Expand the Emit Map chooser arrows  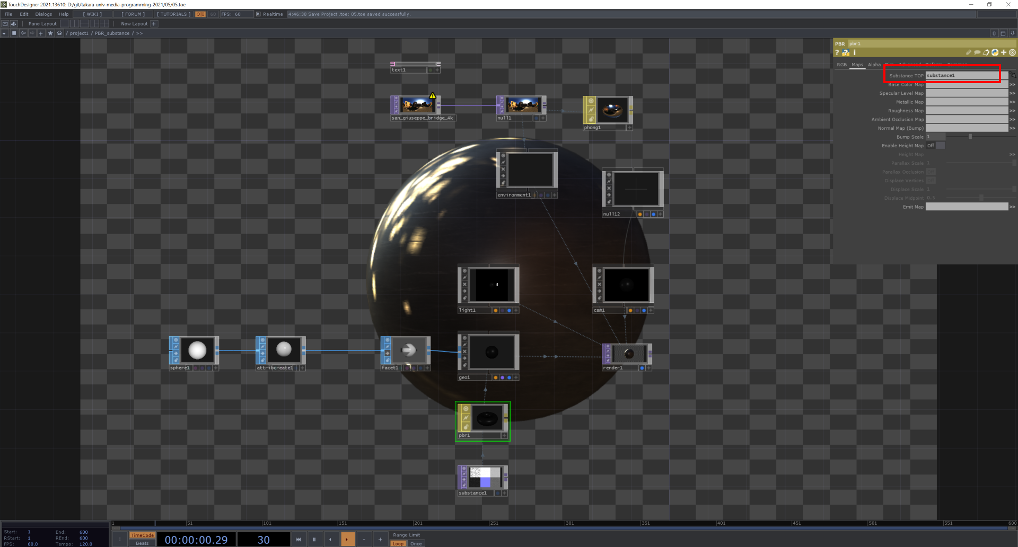click(1012, 207)
